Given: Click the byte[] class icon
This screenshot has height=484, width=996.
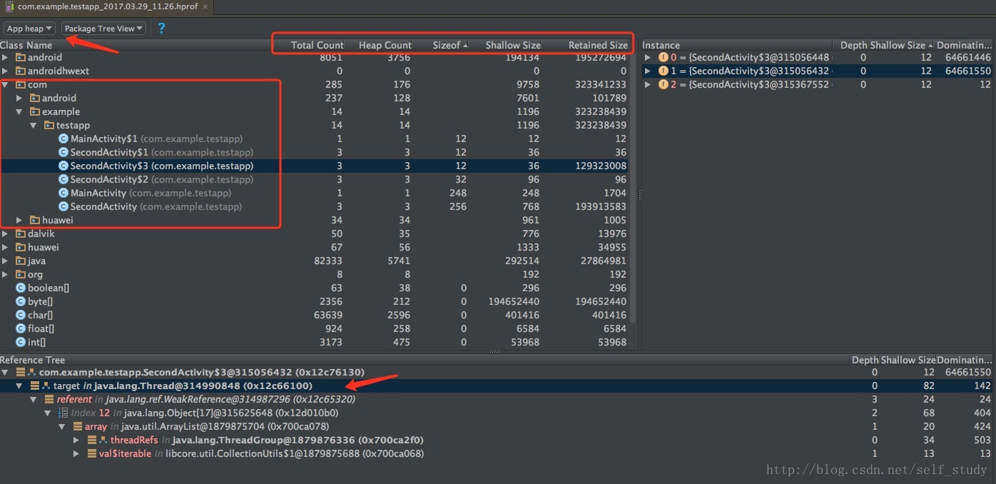Looking at the screenshot, I should pyautogui.click(x=21, y=301).
